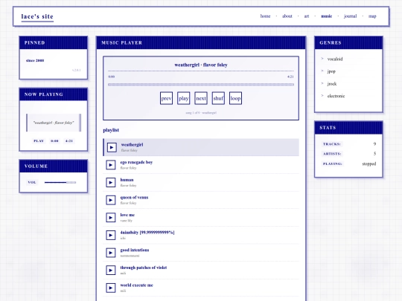The image size is (402, 301).
Task: Click the queen of venus title
Action: coord(134,198)
